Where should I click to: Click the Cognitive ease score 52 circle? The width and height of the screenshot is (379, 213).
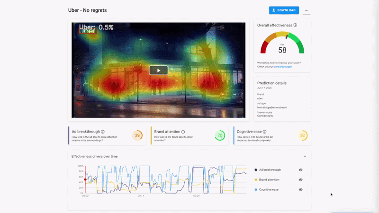point(302,135)
